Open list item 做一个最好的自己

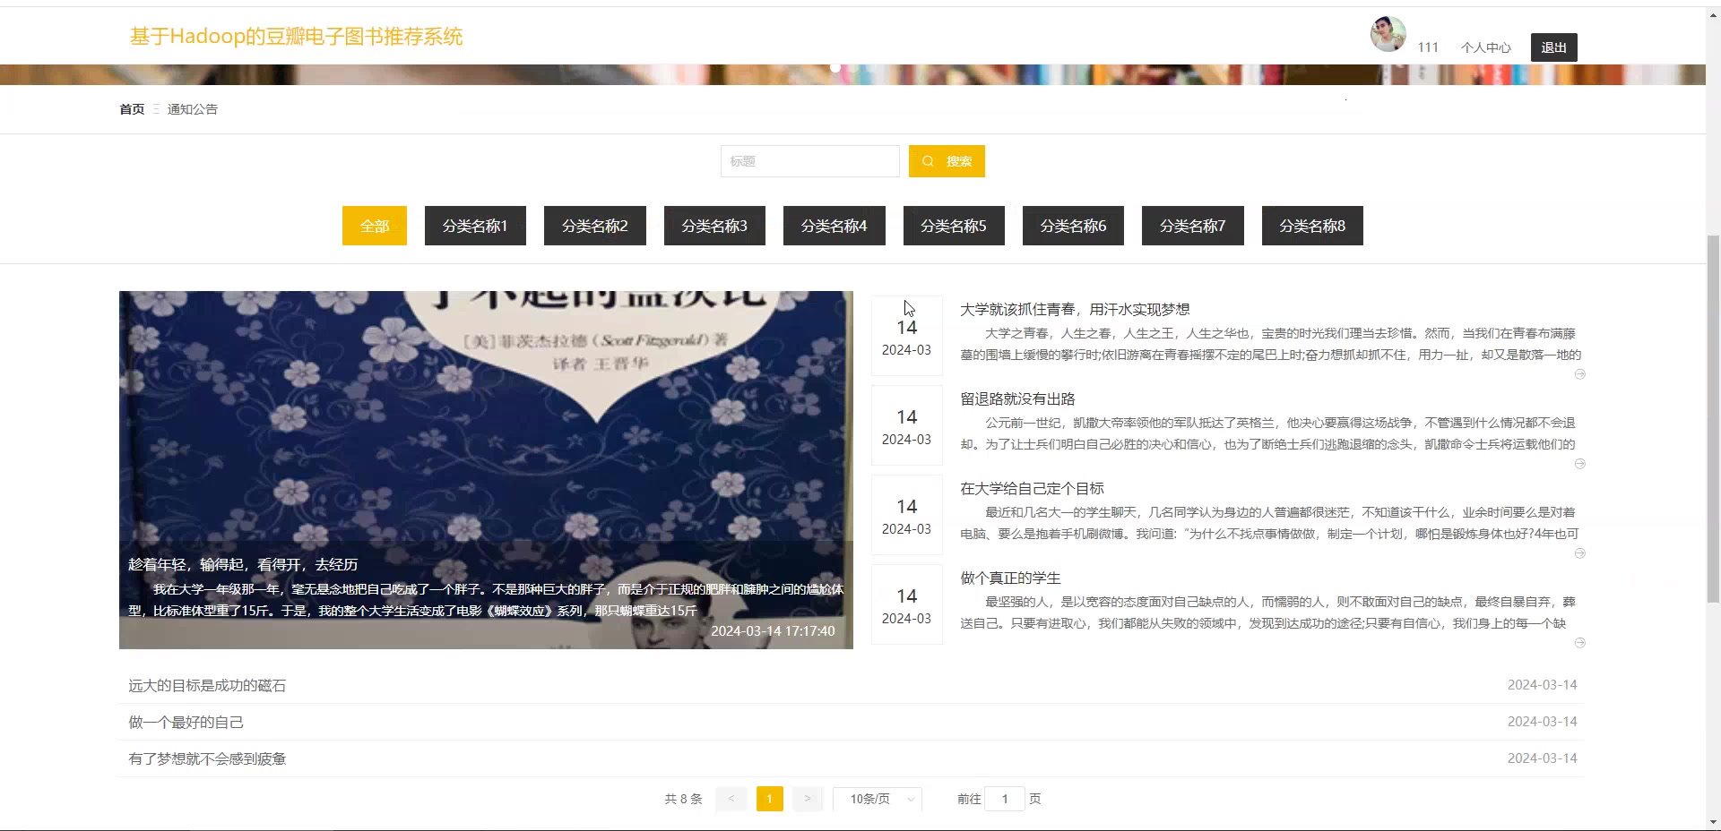(186, 722)
